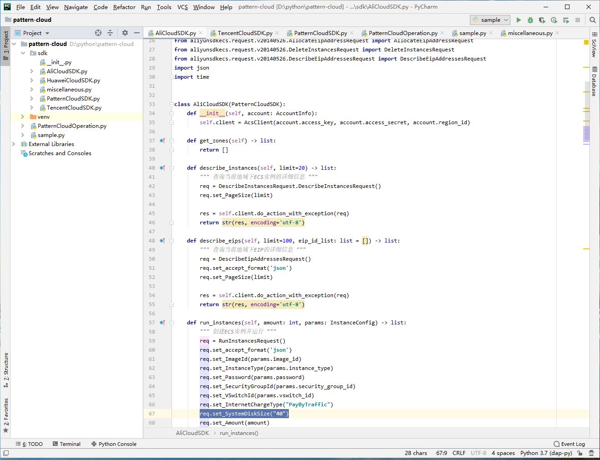Open Search Everywhere magnifier icon

592,20
